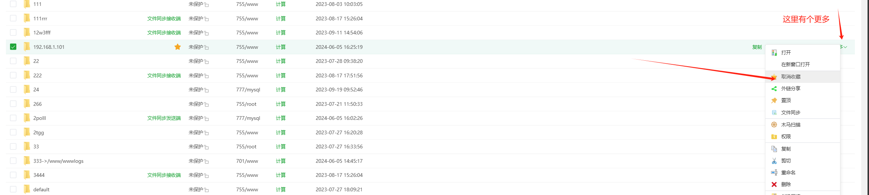869x195 pixels.
Task: Click the folder icon for 2polll
Action: pos(27,118)
